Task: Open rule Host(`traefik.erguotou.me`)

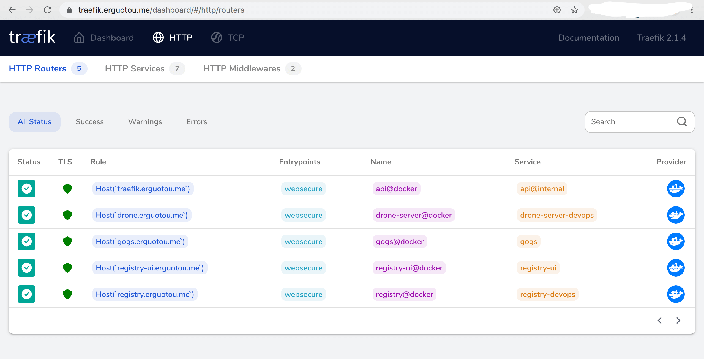Action: click(143, 189)
